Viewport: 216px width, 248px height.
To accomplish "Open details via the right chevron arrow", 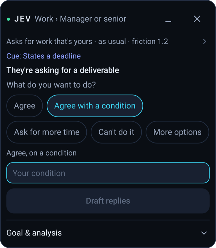I will pos(205,42).
